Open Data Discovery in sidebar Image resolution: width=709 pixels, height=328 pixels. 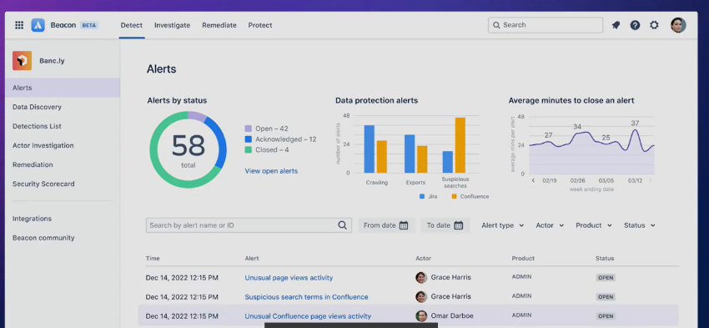[x=37, y=107]
